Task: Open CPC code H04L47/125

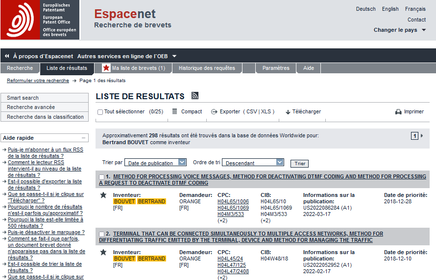Action: click(232, 265)
